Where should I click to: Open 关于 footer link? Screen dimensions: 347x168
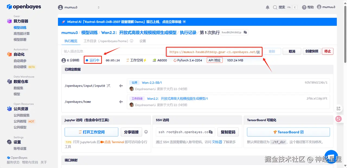[44, 162]
